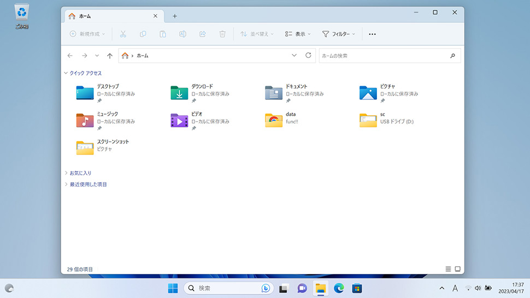Open the 並べ替え sort dropdown
Image resolution: width=530 pixels, height=298 pixels.
pos(257,34)
